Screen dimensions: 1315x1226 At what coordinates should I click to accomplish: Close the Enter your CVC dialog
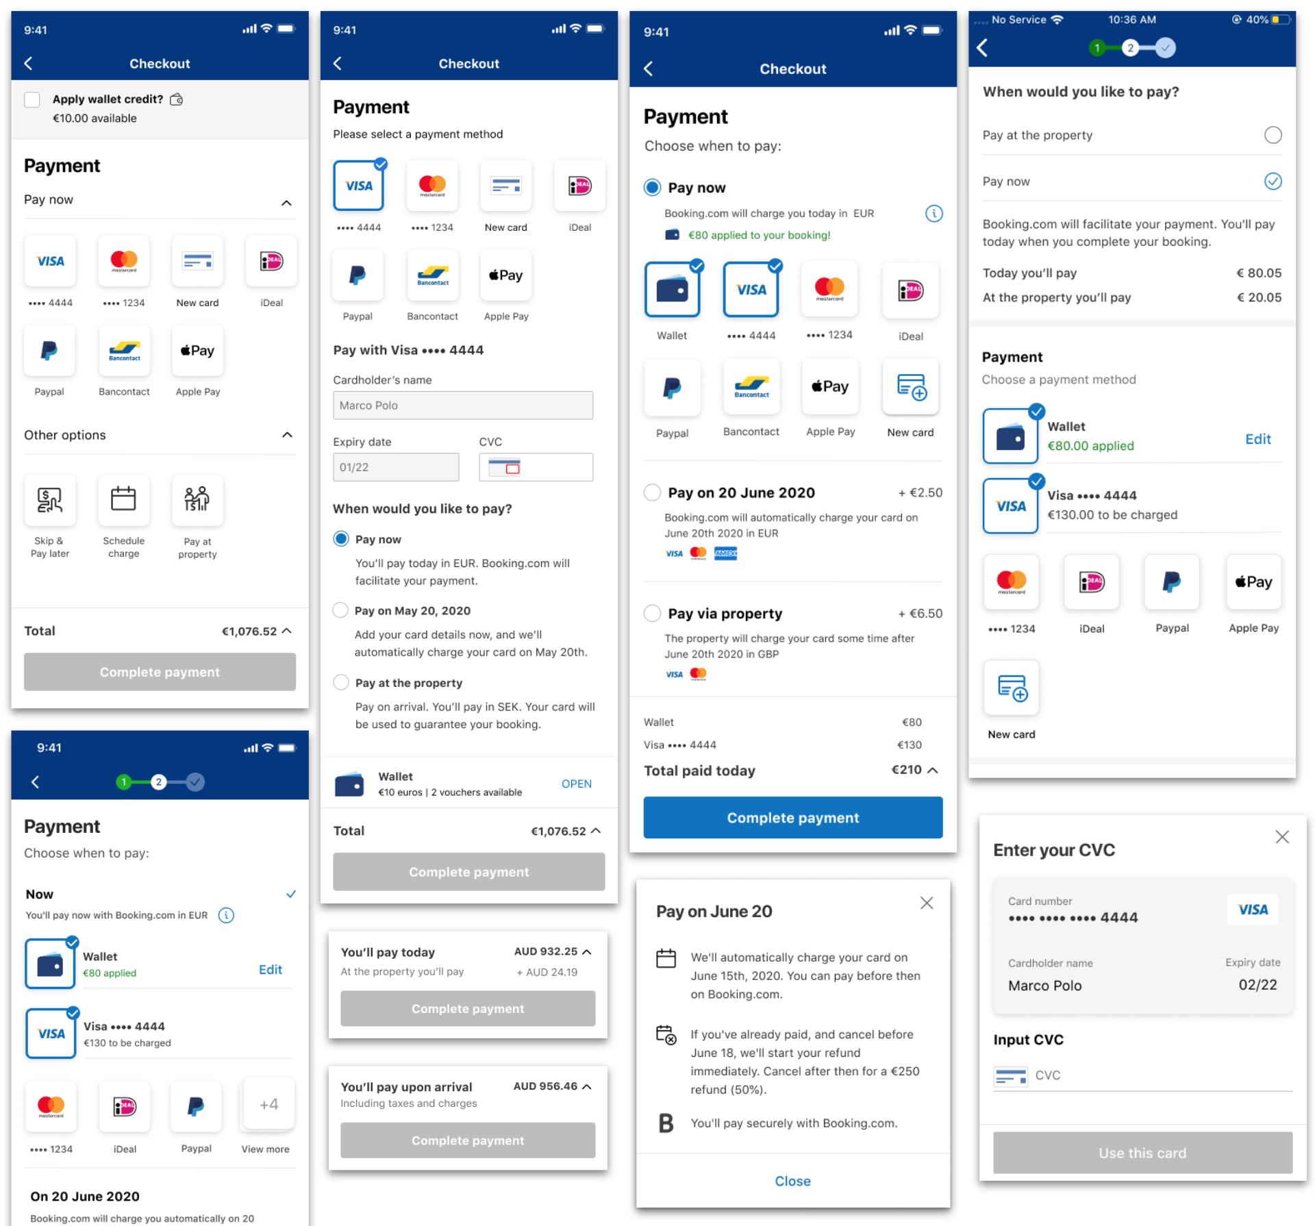pyautogui.click(x=1282, y=837)
